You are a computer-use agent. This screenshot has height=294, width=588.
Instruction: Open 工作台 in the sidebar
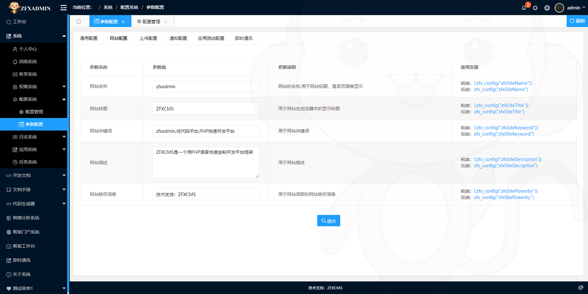(34, 22)
